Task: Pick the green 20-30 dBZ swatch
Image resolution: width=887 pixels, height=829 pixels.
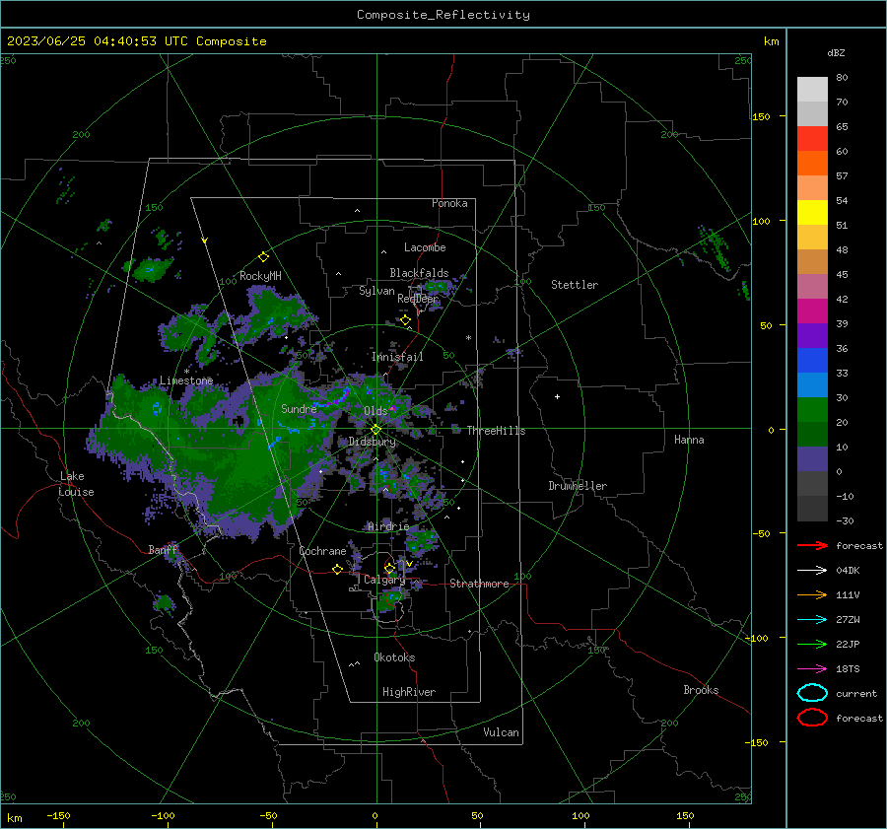Action: 812,410
